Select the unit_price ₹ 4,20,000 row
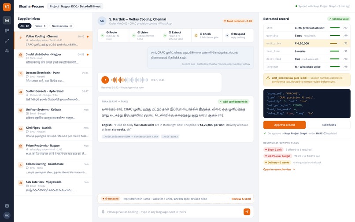355x222 pixels. coord(307,43)
